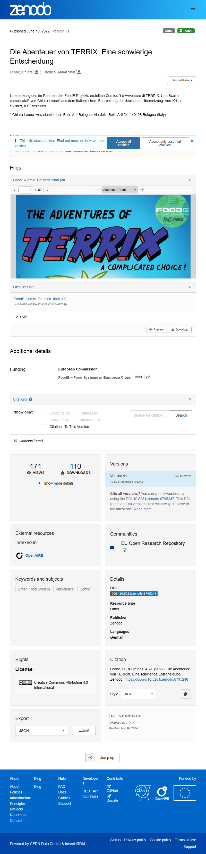Toggle fullscreen for the PDF preview
This screenshot has height=854, width=206.
[192, 190]
